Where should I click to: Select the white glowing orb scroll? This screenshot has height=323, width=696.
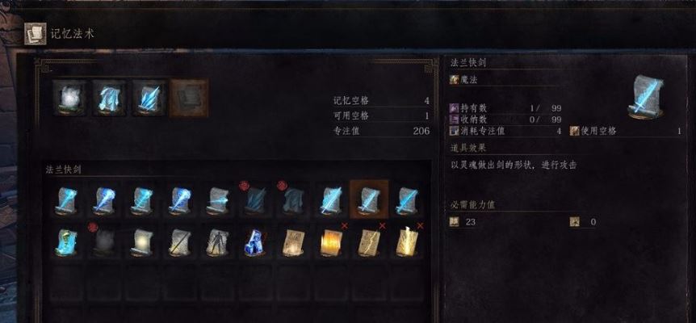click(x=141, y=242)
